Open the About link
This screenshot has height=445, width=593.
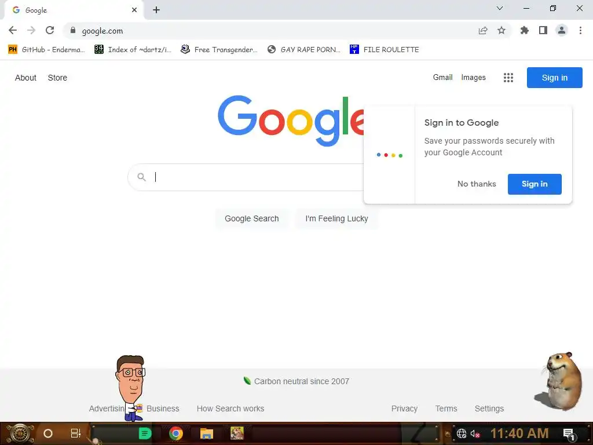point(25,78)
